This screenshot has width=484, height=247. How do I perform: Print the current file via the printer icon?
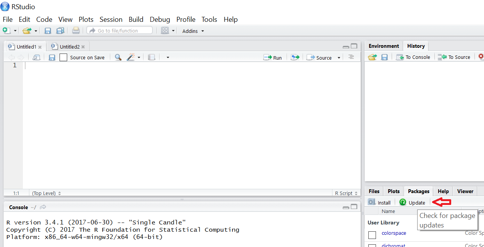click(76, 31)
